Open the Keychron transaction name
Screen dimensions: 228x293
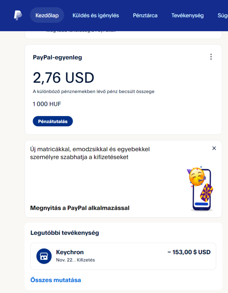point(70,252)
